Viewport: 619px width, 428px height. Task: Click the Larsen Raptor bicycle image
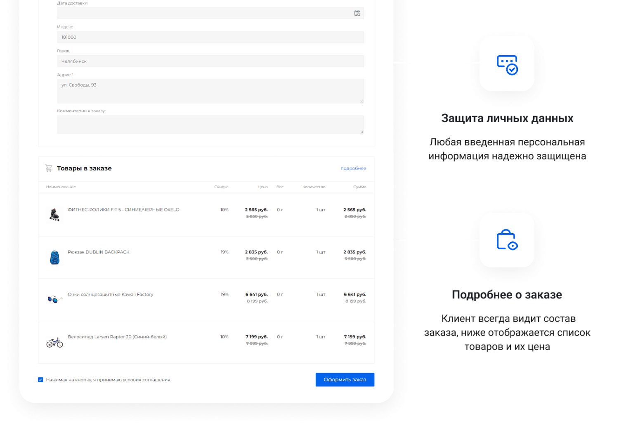coord(54,342)
